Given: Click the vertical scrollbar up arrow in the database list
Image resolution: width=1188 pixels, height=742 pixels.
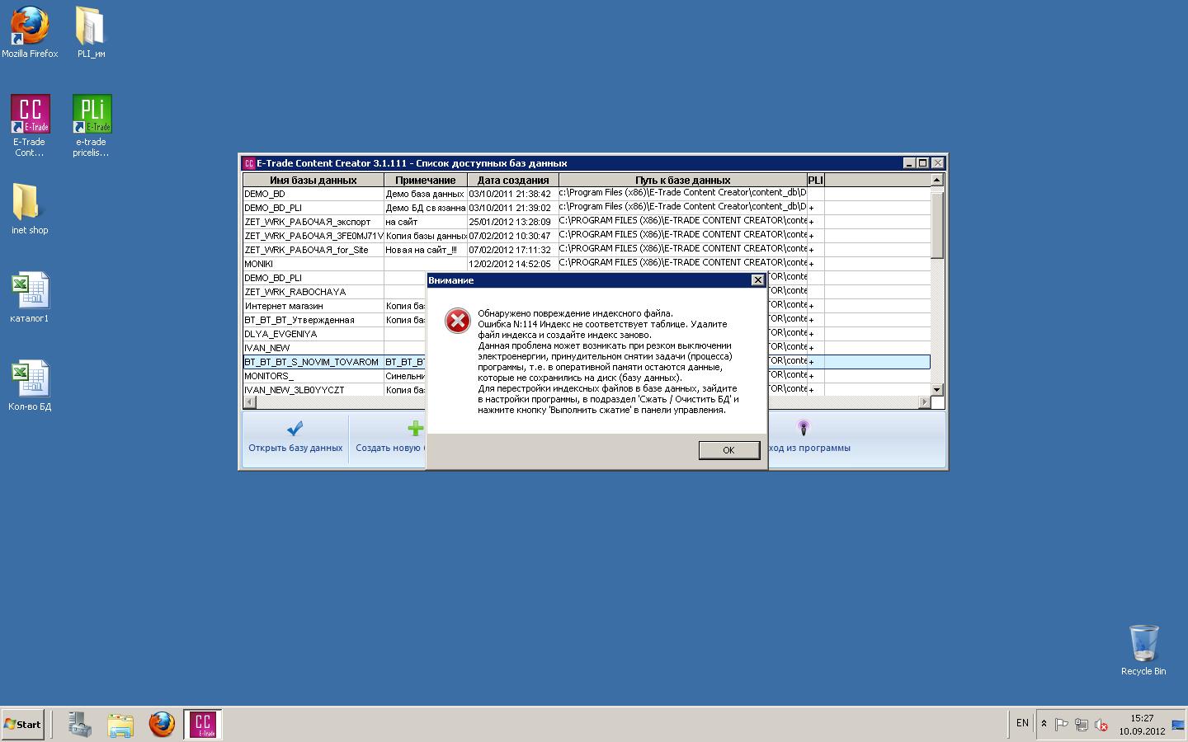Looking at the screenshot, I should 936,180.
